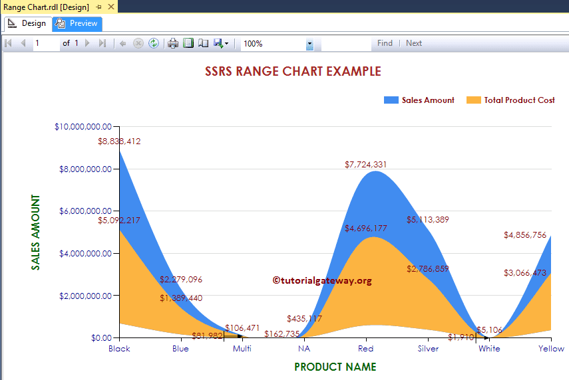Click the $7,724,331 data label
The width and height of the screenshot is (569, 380).
point(365,165)
